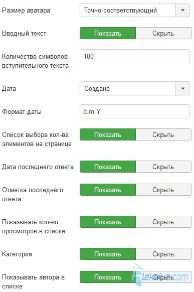Viewport: 194px width, 292px height.
Task: Click the Отметка последнего ответа label
Action: (33, 195)
